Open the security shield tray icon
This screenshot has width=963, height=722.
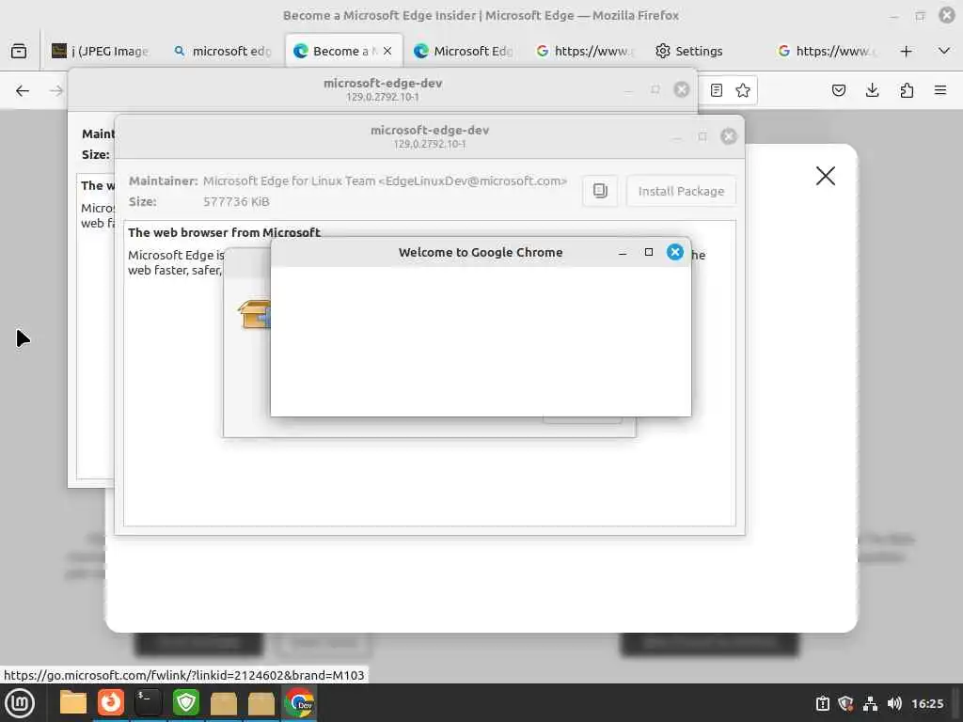coord(845,703)
